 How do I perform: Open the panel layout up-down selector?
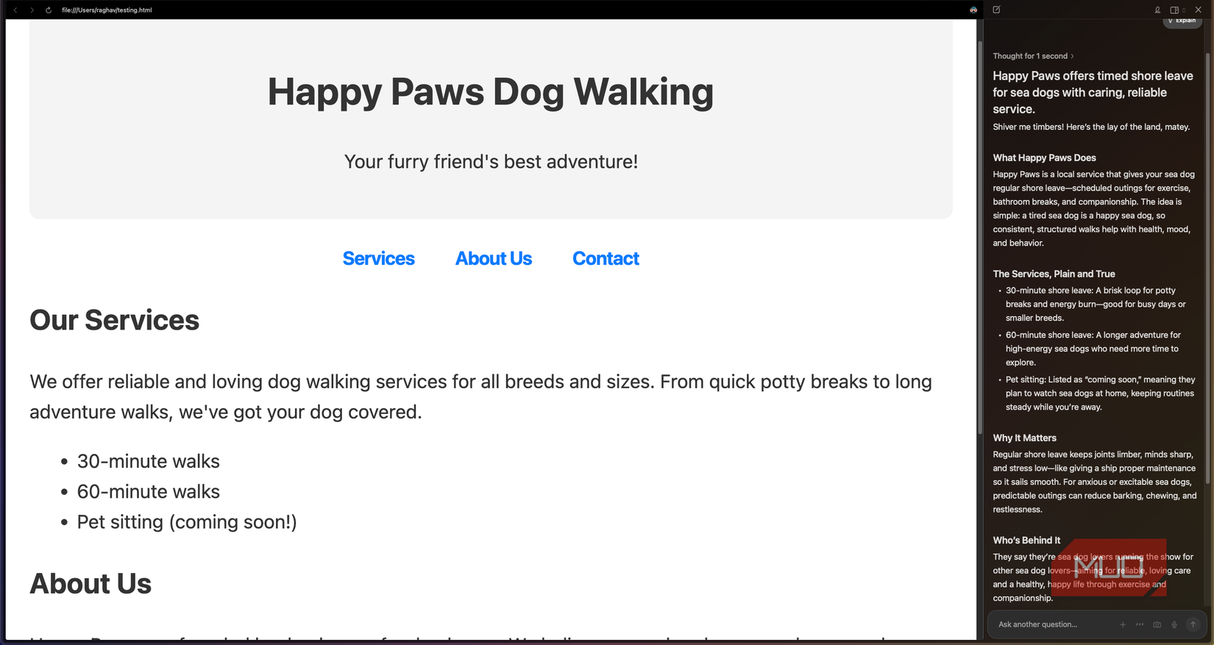point(1184,10)
